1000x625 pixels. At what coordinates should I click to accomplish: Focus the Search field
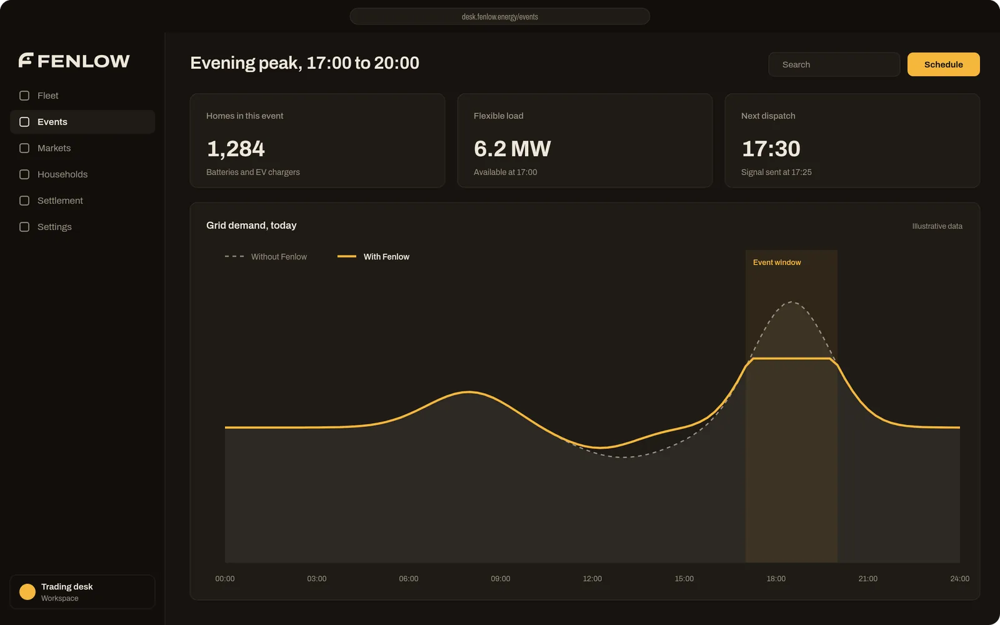834,64
